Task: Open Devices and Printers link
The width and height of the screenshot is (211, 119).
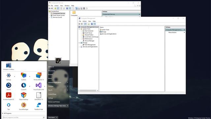Action: tap(54, 102)
